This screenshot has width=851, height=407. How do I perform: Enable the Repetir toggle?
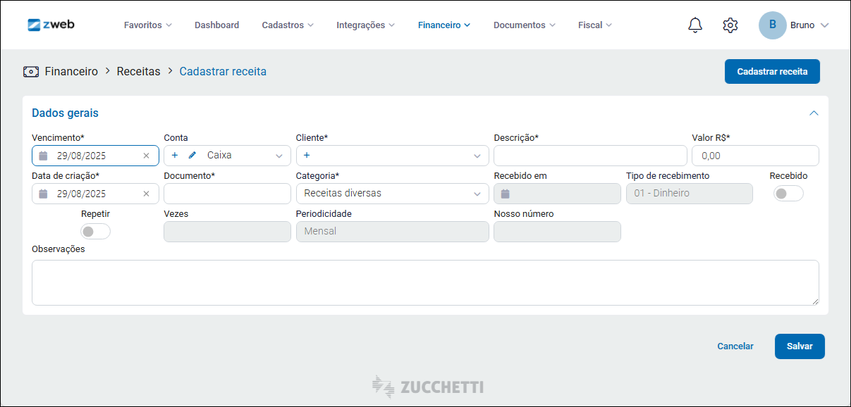(x=95, y=232)
